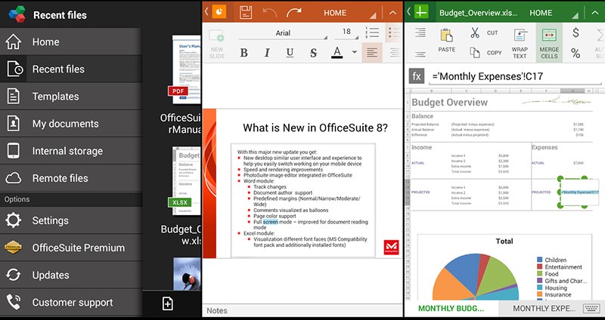Apply the font color A button
Screen dimensions: 605x320
[x=337, y=52]
